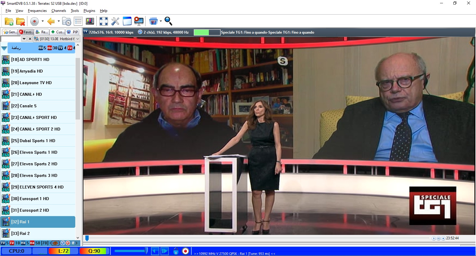Open the File menu
The height and width of the screenshot is (256, 476).
pos(8,11)
